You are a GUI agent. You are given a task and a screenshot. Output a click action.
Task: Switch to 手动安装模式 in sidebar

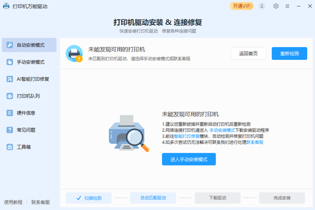pos(29,62)
